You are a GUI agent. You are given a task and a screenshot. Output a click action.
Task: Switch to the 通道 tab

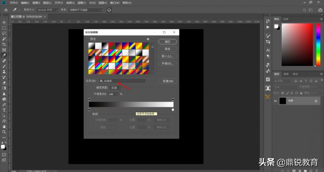286,74
